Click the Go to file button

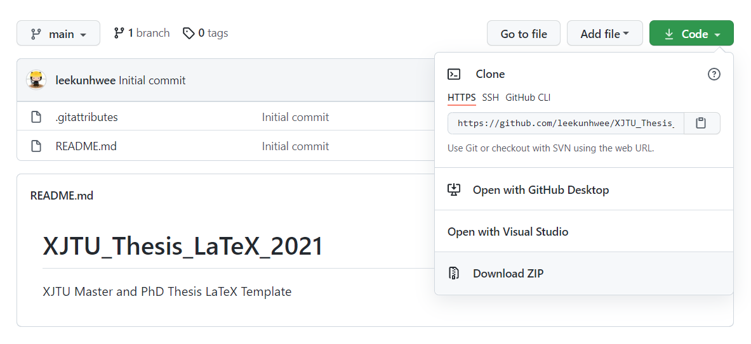pyautogui.click(x=524, y=34)
